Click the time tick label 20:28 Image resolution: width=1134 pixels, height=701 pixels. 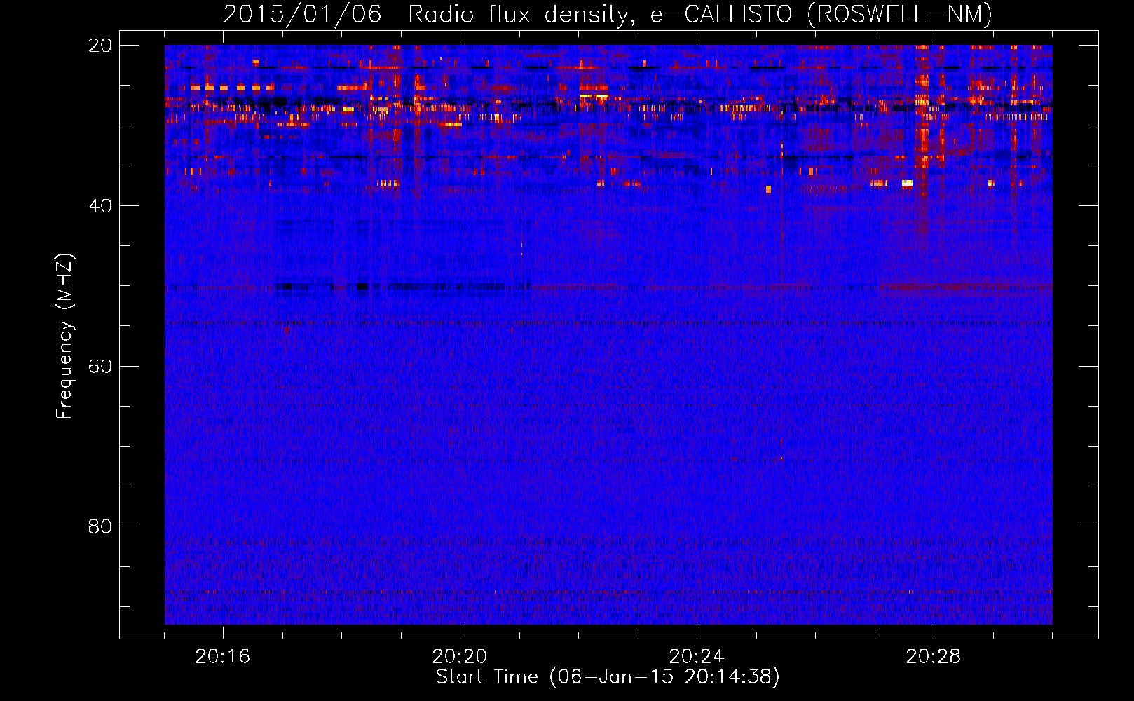[934, 657]
